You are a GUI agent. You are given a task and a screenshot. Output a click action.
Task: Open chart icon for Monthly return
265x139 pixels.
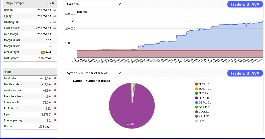pyautogui.click(x=54, y=84)
